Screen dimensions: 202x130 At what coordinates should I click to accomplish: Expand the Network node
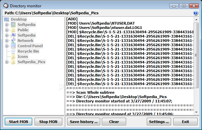tap(7, 41)
